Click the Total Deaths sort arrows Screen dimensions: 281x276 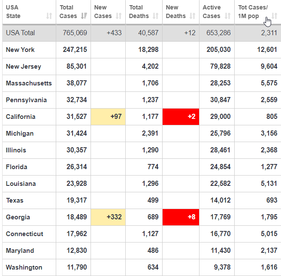155,16
